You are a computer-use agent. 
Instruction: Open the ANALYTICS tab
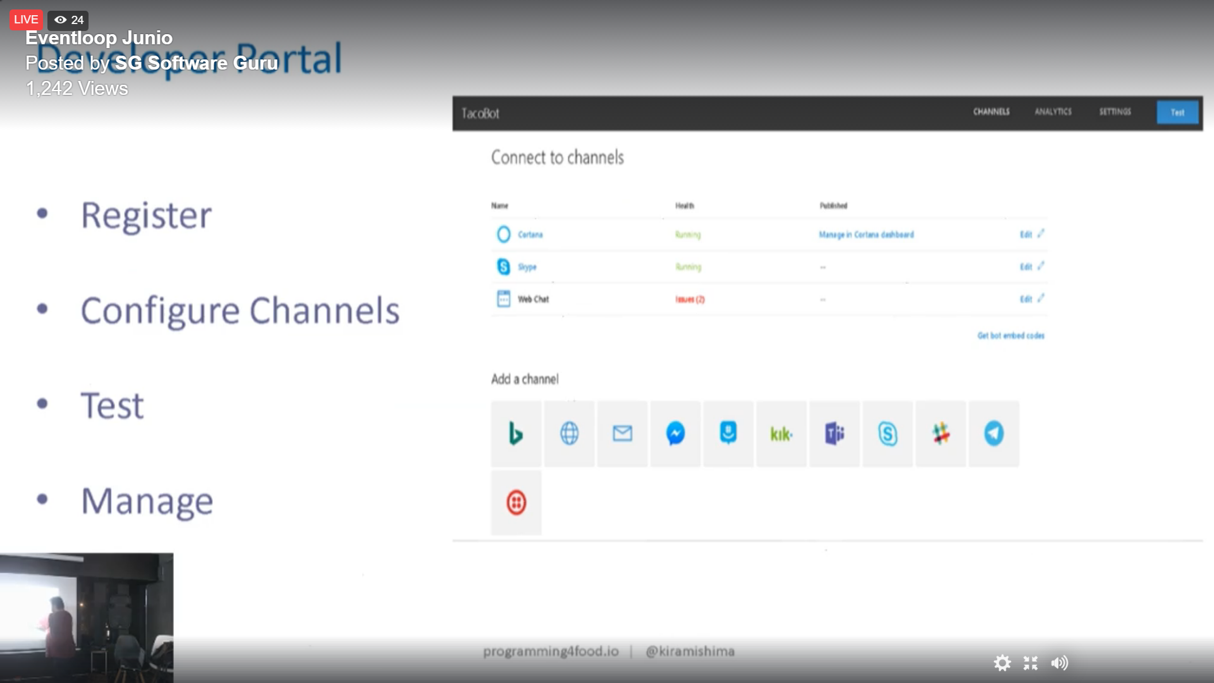[1053, 112]
